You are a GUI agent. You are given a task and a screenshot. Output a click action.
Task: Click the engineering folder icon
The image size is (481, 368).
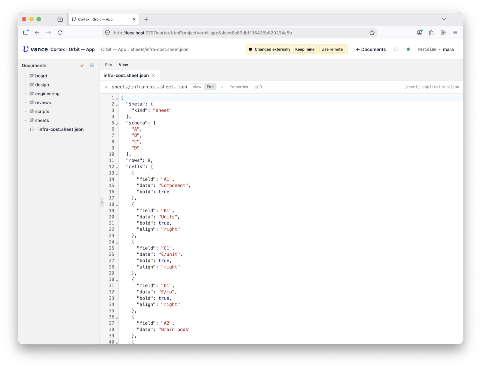[31, 94]
